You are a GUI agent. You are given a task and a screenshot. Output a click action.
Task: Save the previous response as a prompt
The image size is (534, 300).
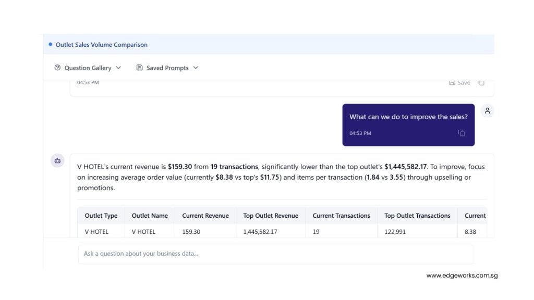459,83
